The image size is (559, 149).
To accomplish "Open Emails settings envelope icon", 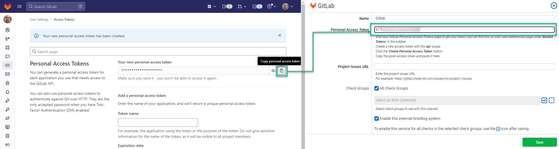I will pos(7,74).
